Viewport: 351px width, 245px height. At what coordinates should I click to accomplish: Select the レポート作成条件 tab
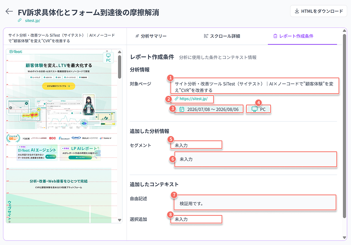293,36
